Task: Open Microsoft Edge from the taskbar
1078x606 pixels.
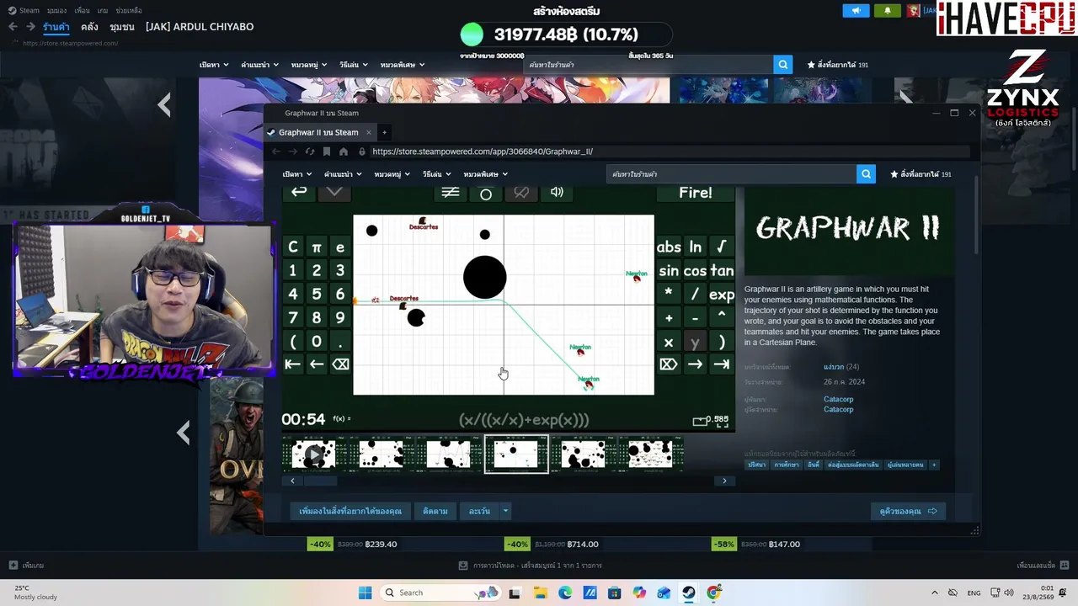Action: point(564,593)
